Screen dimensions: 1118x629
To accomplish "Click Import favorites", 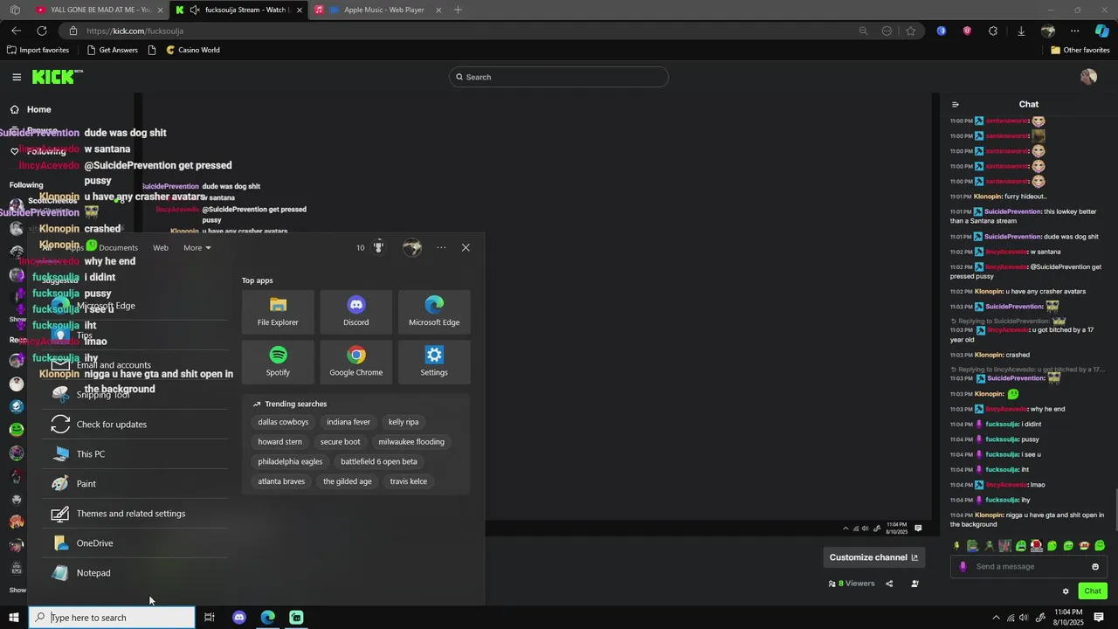I will click(x=38, y=50).
